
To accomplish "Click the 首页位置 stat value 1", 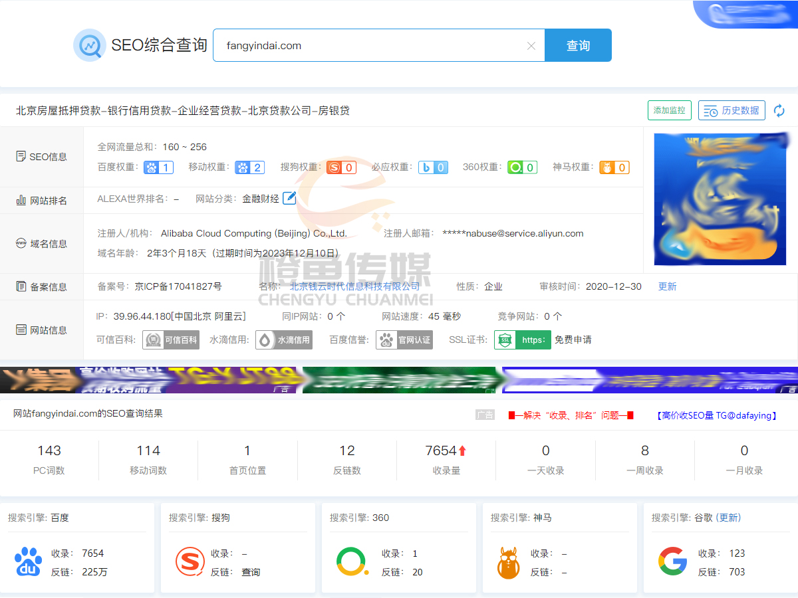I will click(247, 450).
